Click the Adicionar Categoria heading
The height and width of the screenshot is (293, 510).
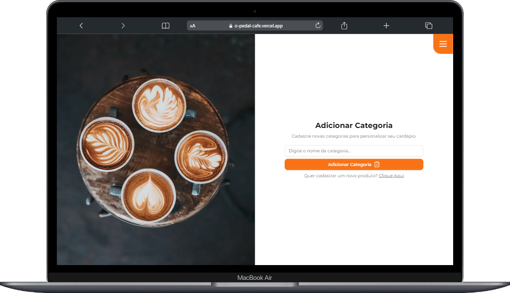[x=354, y=125]
